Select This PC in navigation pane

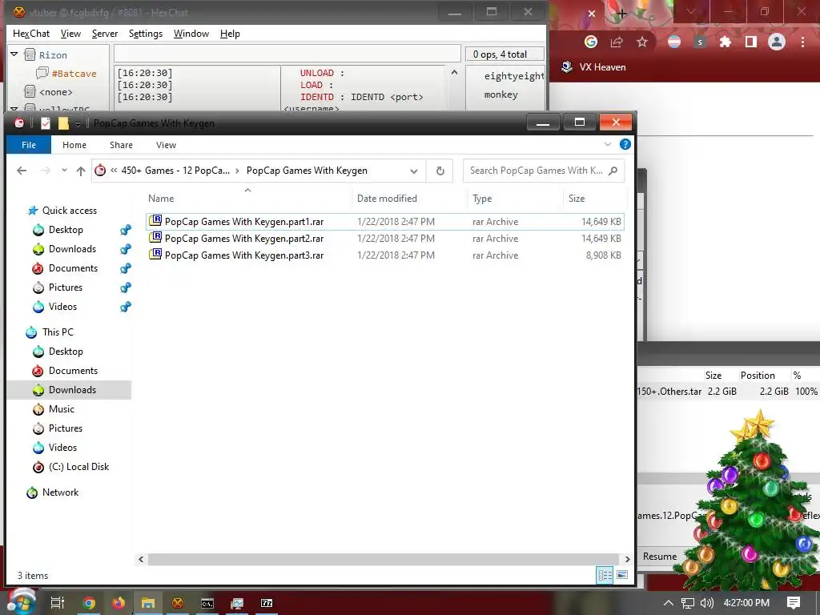pyautogui.click(x=58, y=332)
